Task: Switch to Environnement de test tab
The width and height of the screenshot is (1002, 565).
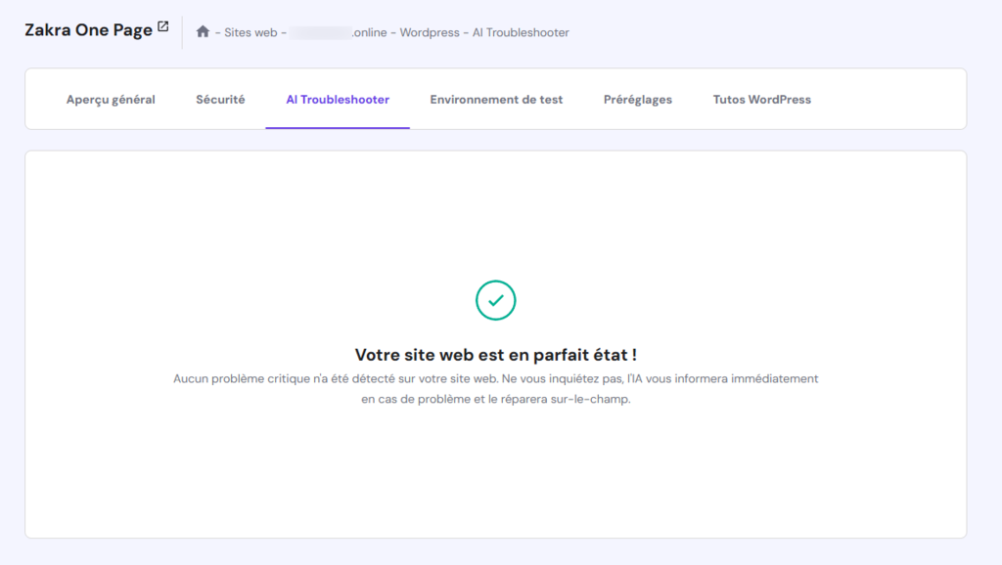Action: [x=496, y=99]
